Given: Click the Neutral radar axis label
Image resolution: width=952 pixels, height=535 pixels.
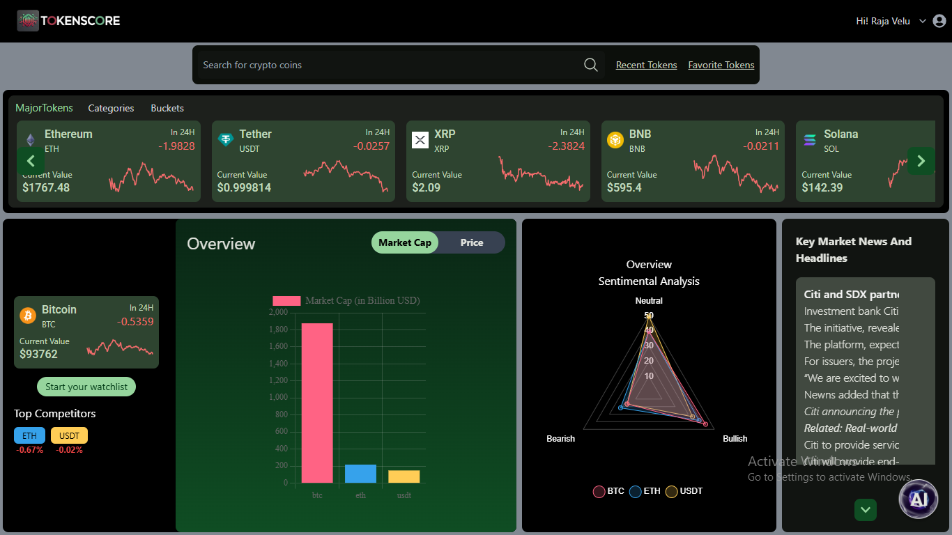Looking at the screenshot, I should coord(649,301).
